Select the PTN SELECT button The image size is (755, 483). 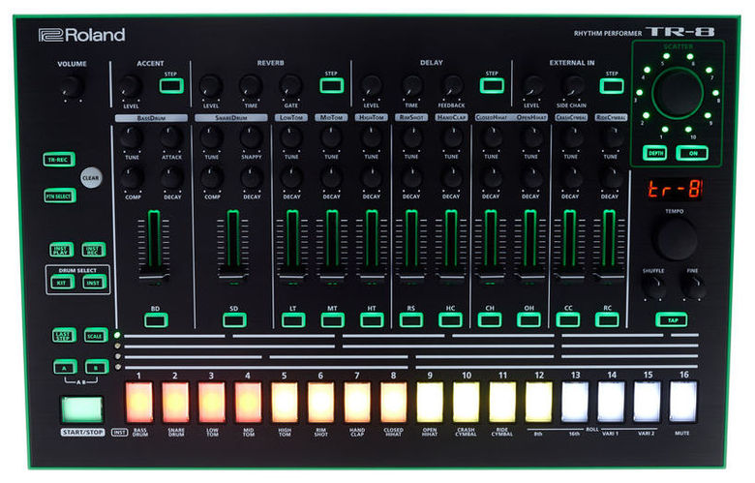click(60, 196)
